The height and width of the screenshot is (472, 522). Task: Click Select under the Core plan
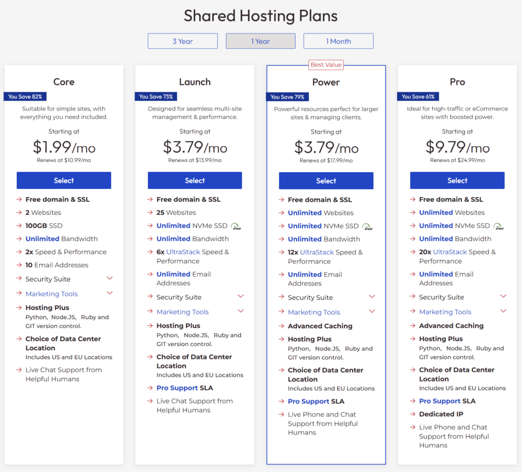tap(64, 180)
